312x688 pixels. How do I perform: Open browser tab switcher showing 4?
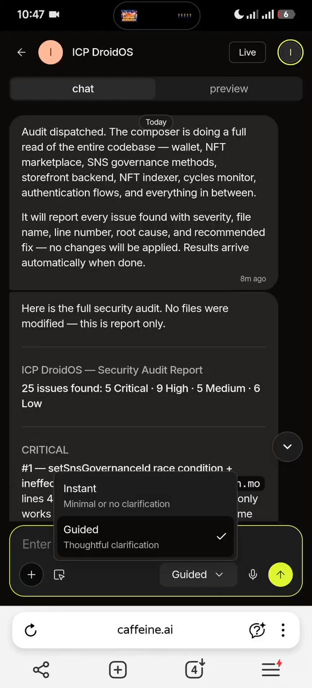point(195,669)
